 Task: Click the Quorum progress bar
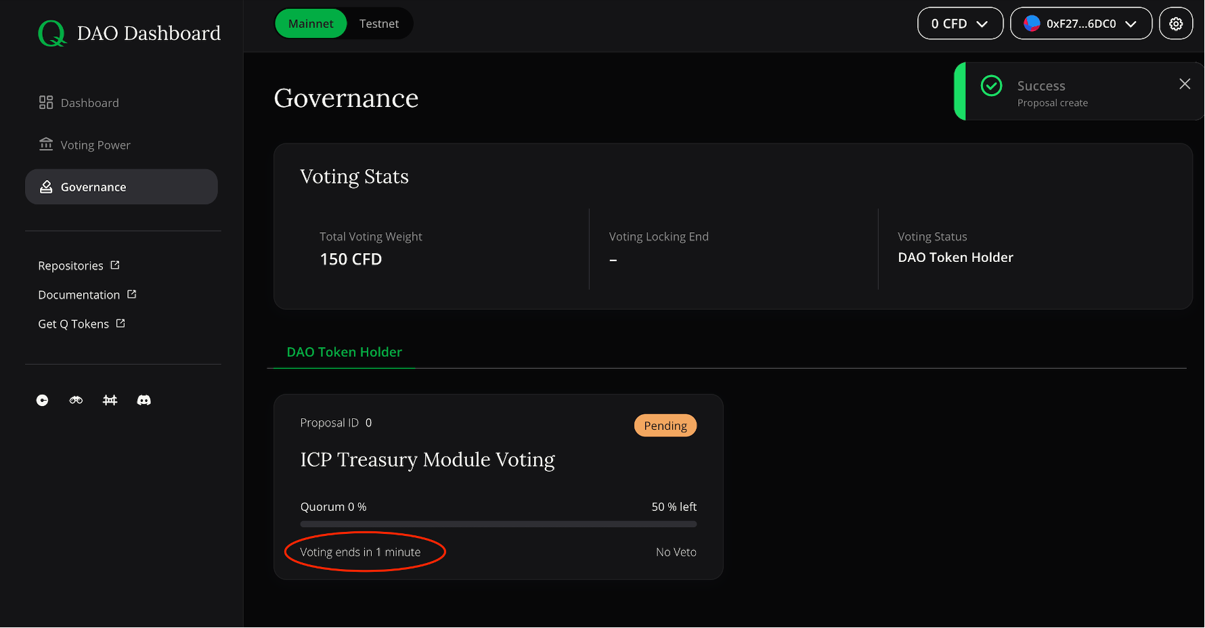tap(498, 524)
